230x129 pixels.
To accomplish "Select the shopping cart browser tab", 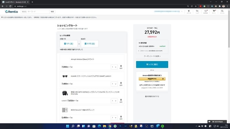I will tap(15, 2).
